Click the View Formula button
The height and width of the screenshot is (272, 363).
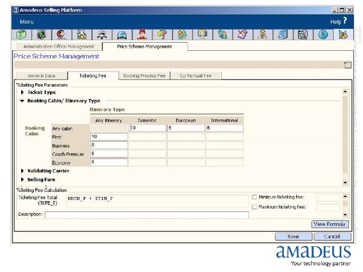330,224
